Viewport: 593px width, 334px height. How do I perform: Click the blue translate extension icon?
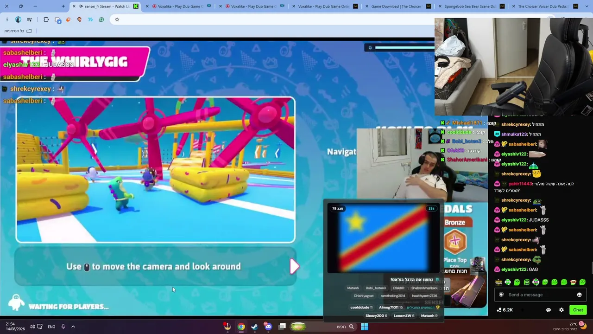[x=57, y=19]
